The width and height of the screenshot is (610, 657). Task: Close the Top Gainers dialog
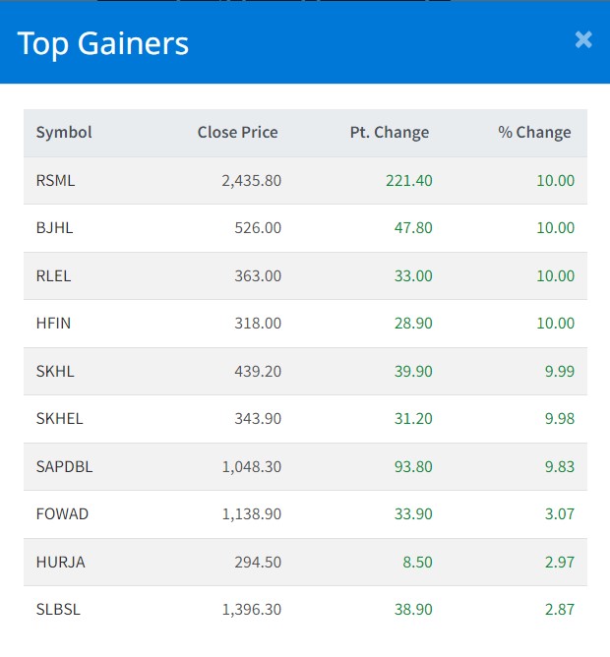click(583, 39)
